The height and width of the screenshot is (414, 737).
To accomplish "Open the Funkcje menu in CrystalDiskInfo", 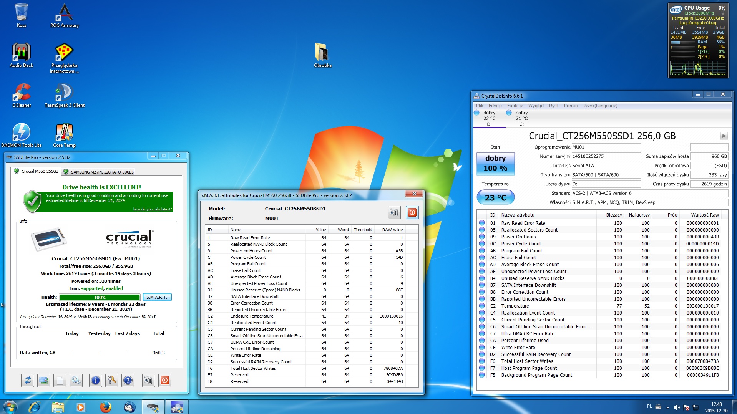I will coord(515,106).
